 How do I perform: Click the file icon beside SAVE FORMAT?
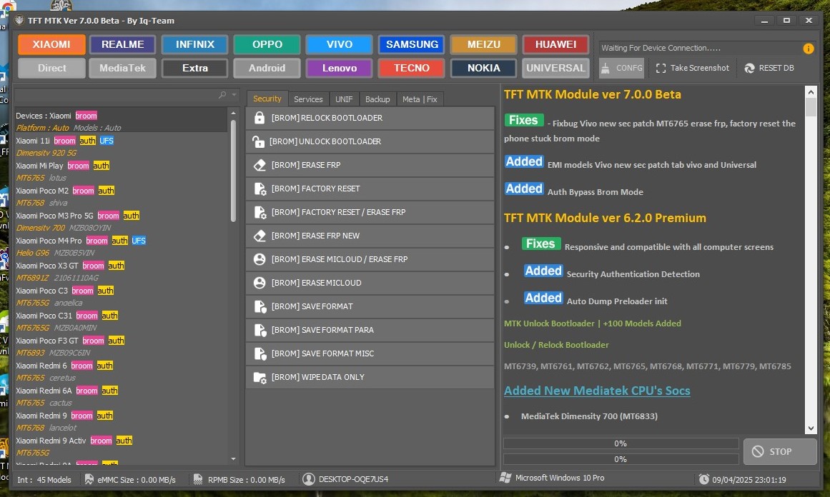[x=260, y=306]
